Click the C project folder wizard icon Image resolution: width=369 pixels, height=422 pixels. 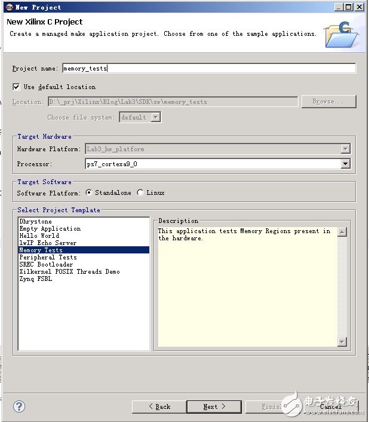[x=342, y=34]
